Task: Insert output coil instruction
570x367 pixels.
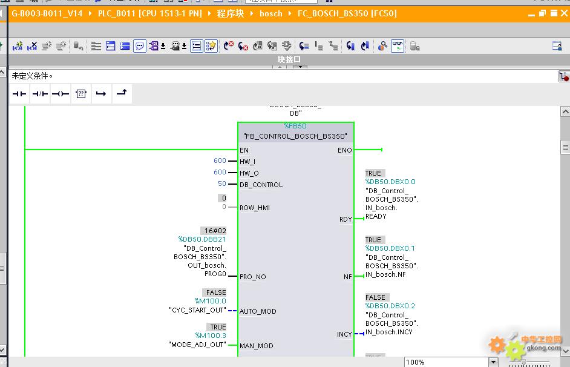Action: coord(61,94)
